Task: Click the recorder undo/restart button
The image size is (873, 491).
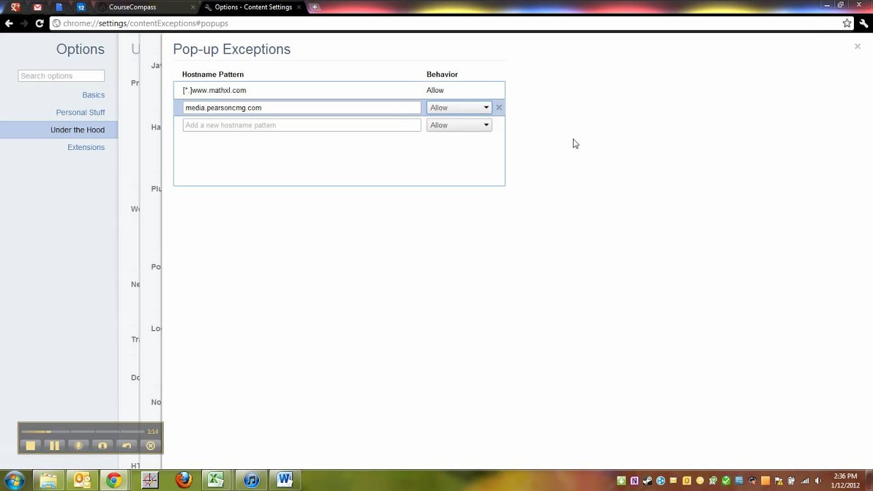Action: [x=126, y=445]
